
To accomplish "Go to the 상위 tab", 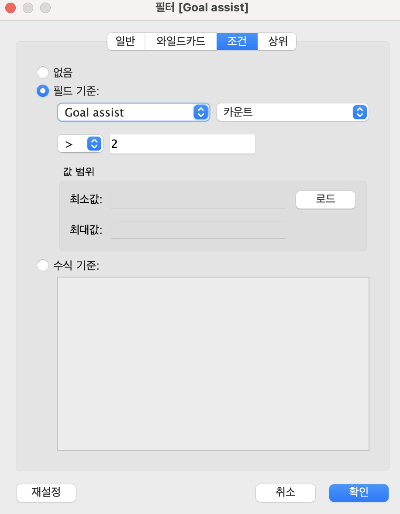I will 277,41.
